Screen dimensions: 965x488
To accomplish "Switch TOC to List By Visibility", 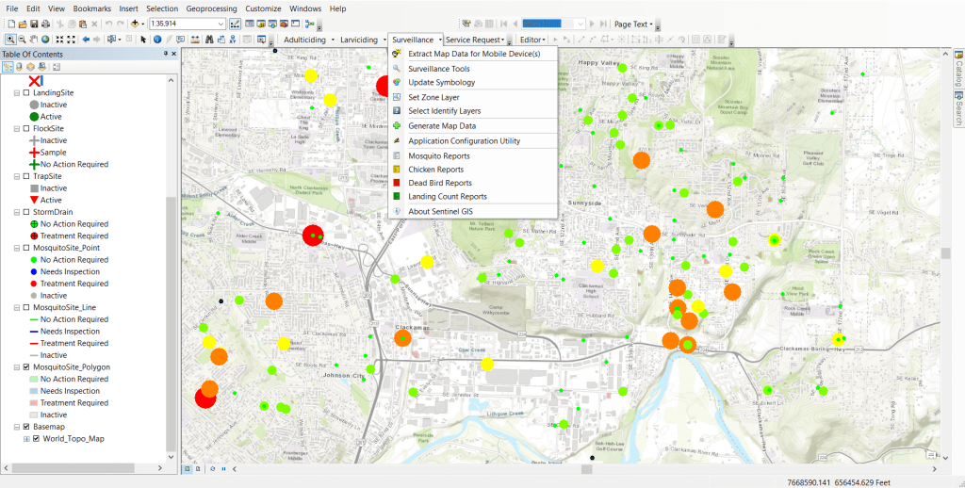I will (x=30, y=67).
